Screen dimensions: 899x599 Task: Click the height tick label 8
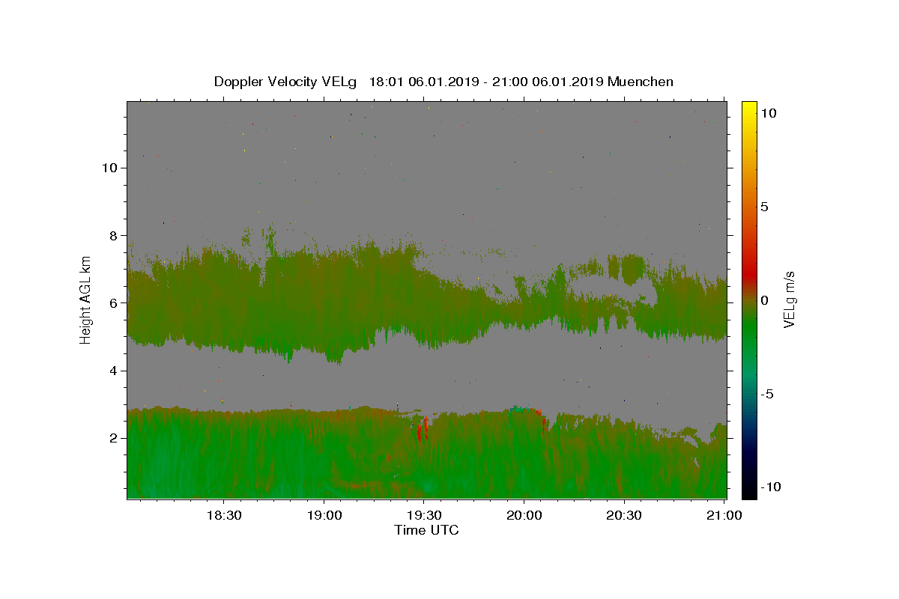(x=114, y=235)
